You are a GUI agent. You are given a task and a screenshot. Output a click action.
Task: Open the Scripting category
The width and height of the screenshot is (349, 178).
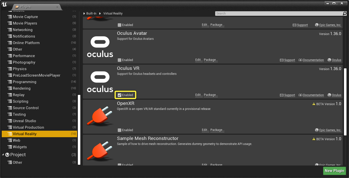39,101
